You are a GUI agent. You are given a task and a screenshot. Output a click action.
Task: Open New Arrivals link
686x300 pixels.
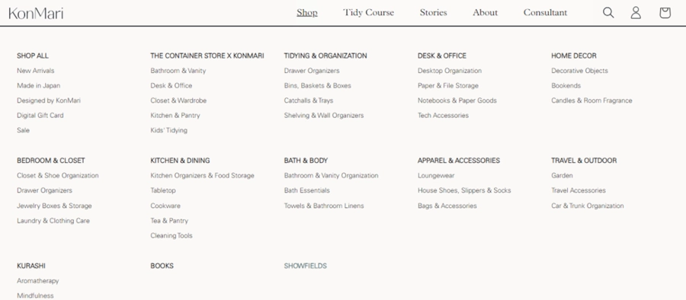(35, 71)
